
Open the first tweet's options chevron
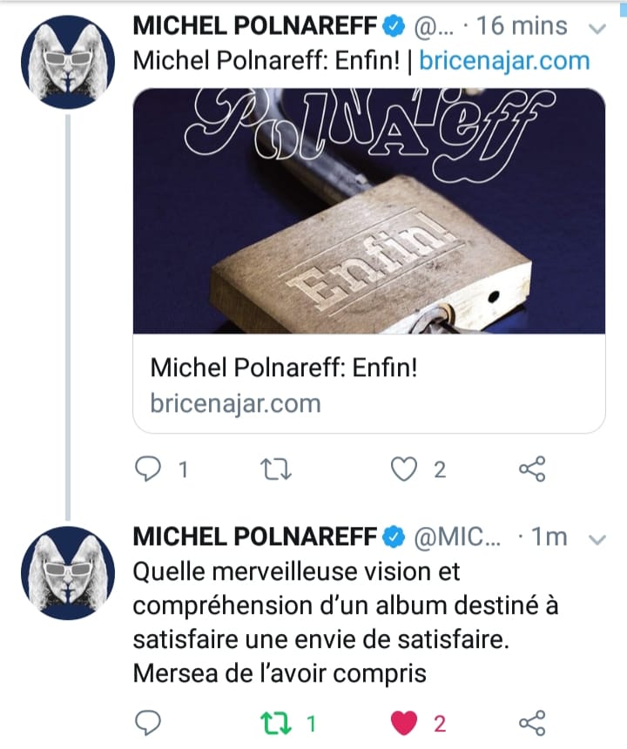(x=597, y=28)
